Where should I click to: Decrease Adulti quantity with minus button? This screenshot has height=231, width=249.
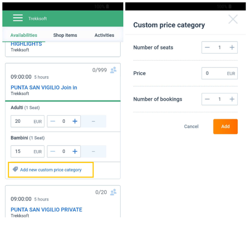coord(53,121)
